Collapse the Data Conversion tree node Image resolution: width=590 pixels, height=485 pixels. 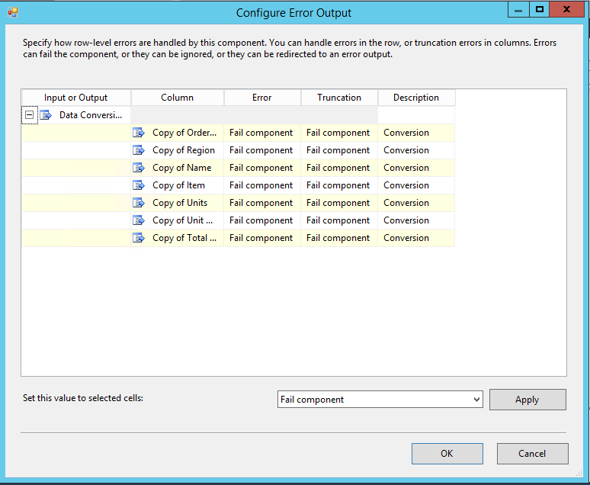(x=30, y=115)
